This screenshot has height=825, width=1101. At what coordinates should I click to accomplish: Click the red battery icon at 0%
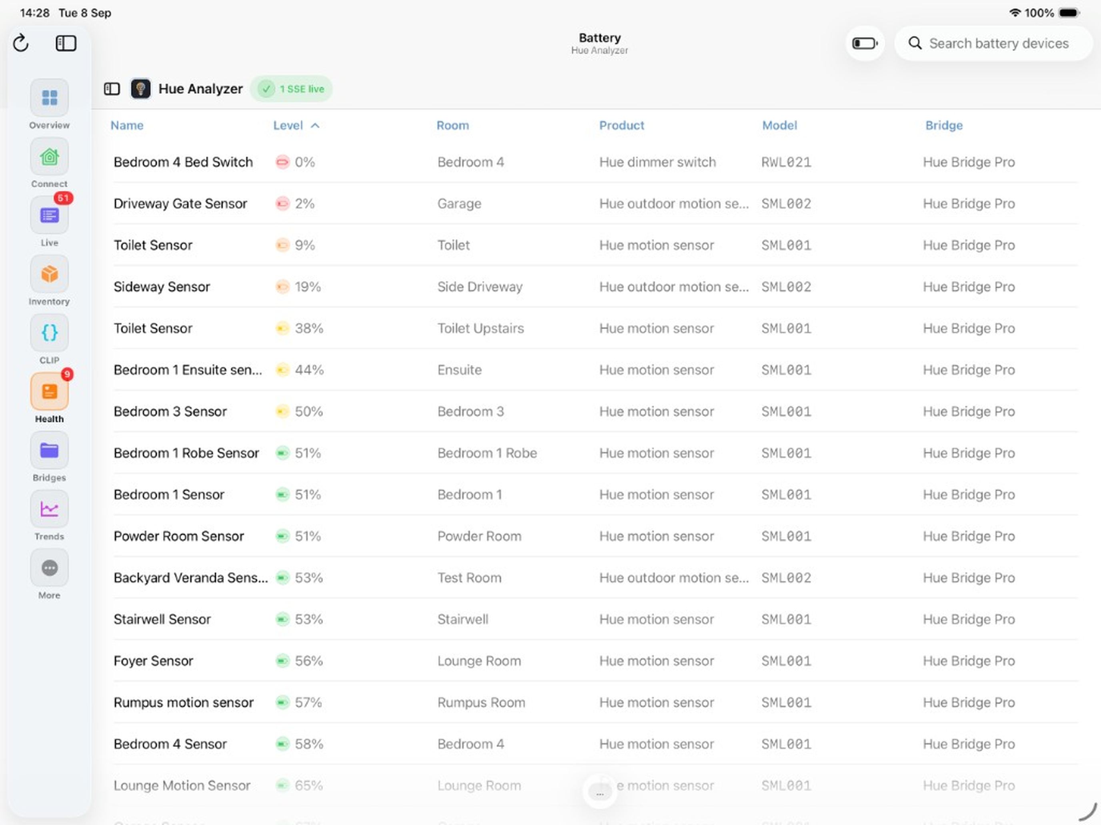tap(282, 162)
